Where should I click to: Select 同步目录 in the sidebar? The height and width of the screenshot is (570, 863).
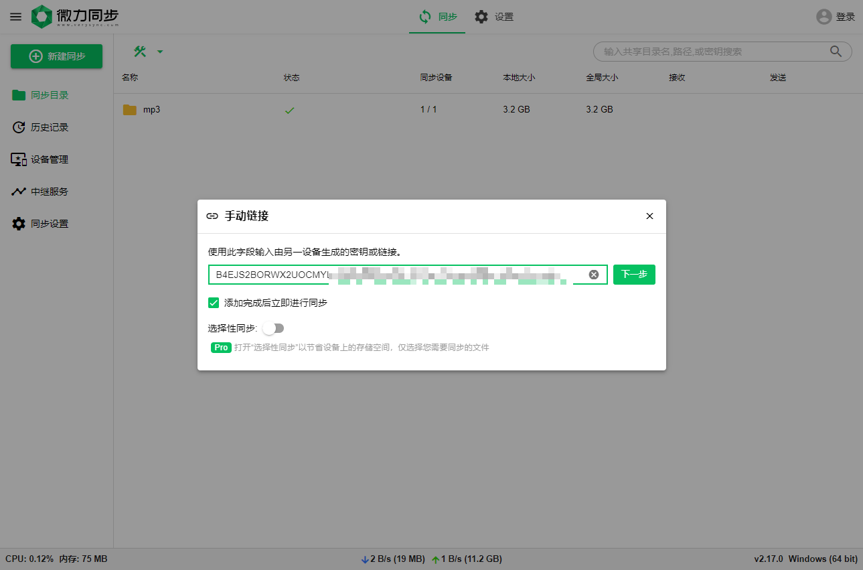tap(56, 95)
